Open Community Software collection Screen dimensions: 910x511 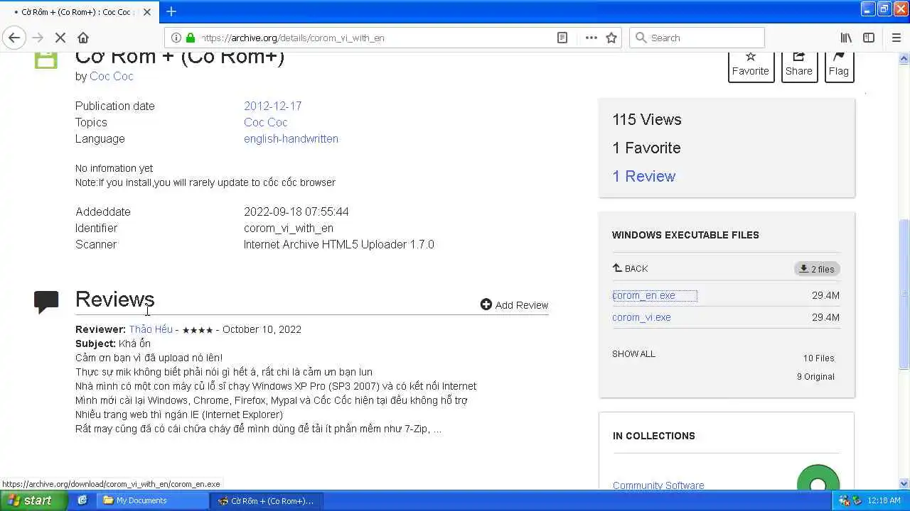pyautogui.click(x=658, y=485)
